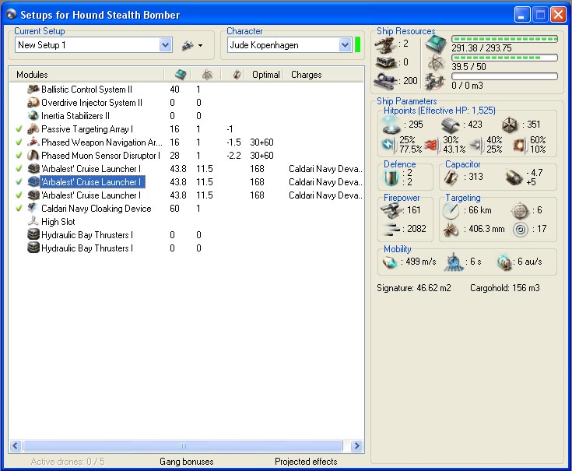Click the volley damage icon showing 2082

(391, 229)
